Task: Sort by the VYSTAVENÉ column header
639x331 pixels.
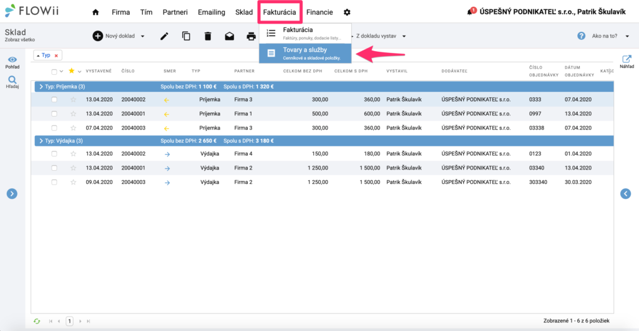Action: click(99, 71)
